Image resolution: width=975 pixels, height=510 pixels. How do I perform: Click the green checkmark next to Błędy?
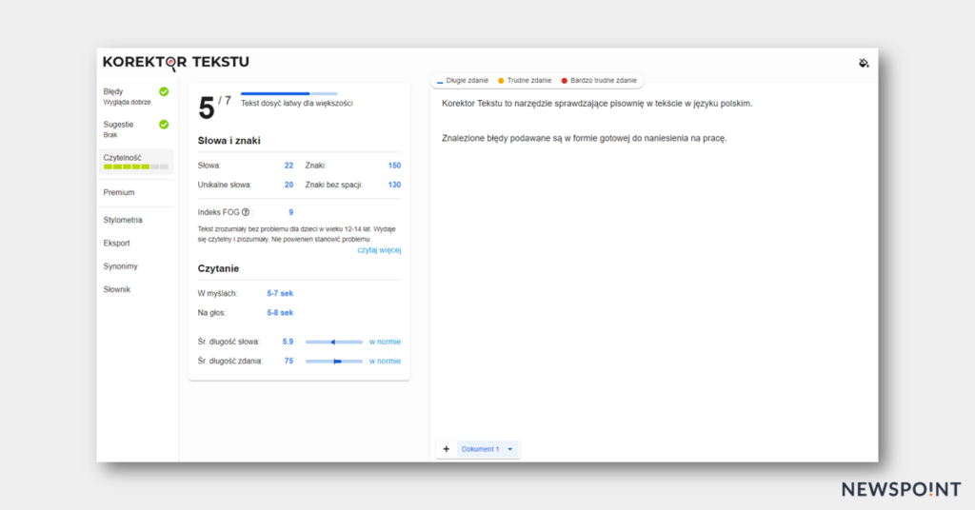[164, 92]
